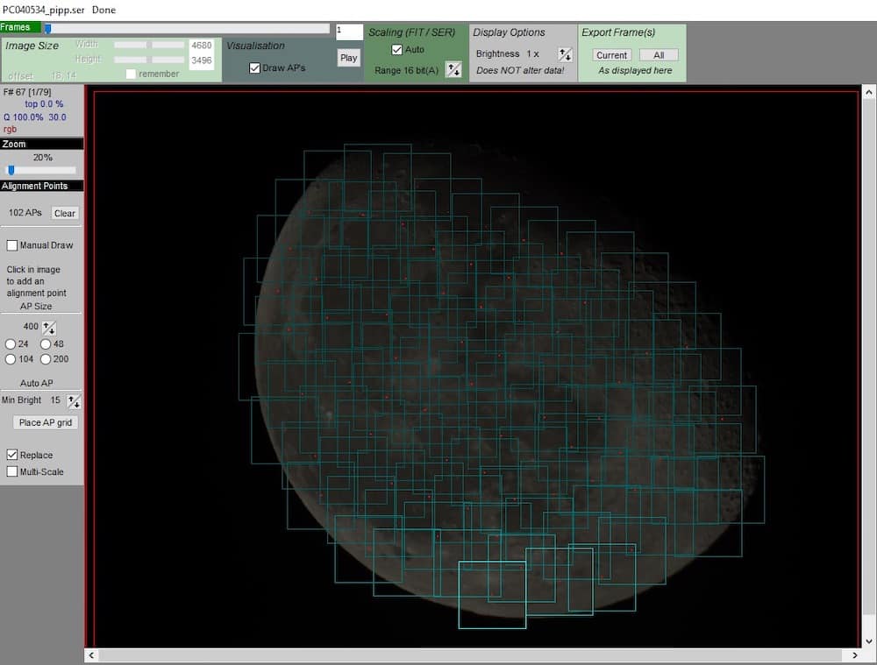Click the image Height slider

click(x=149, y=60)
